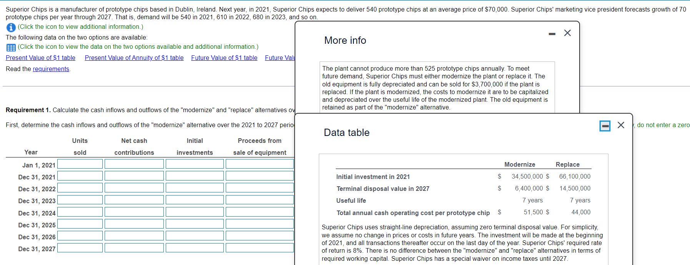Screen dimensions: 690x265
Task: Click Proceeds from sale field for Dec 31, 2027
Action: tap(260, 248)
